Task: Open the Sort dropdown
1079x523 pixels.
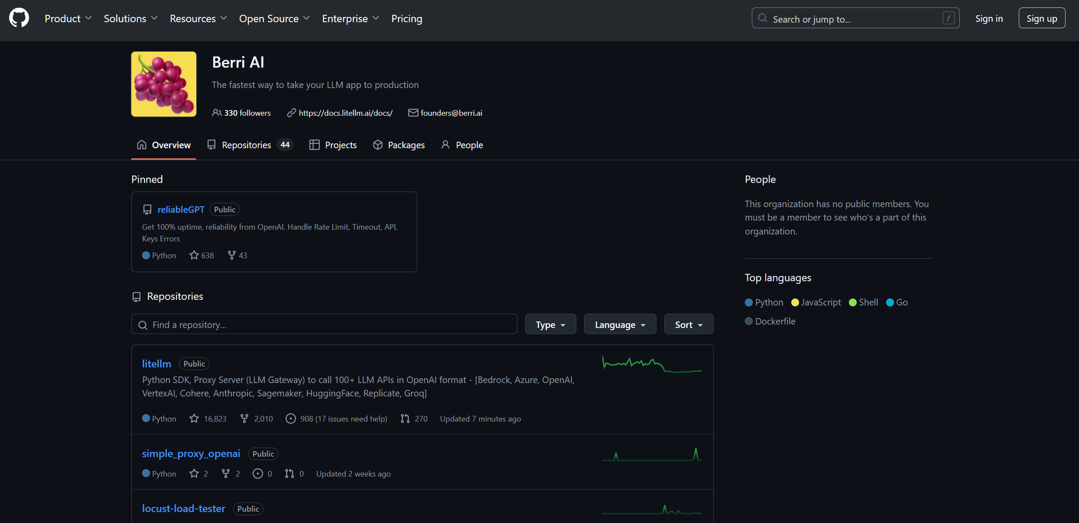Action: (x=688, y=324)
